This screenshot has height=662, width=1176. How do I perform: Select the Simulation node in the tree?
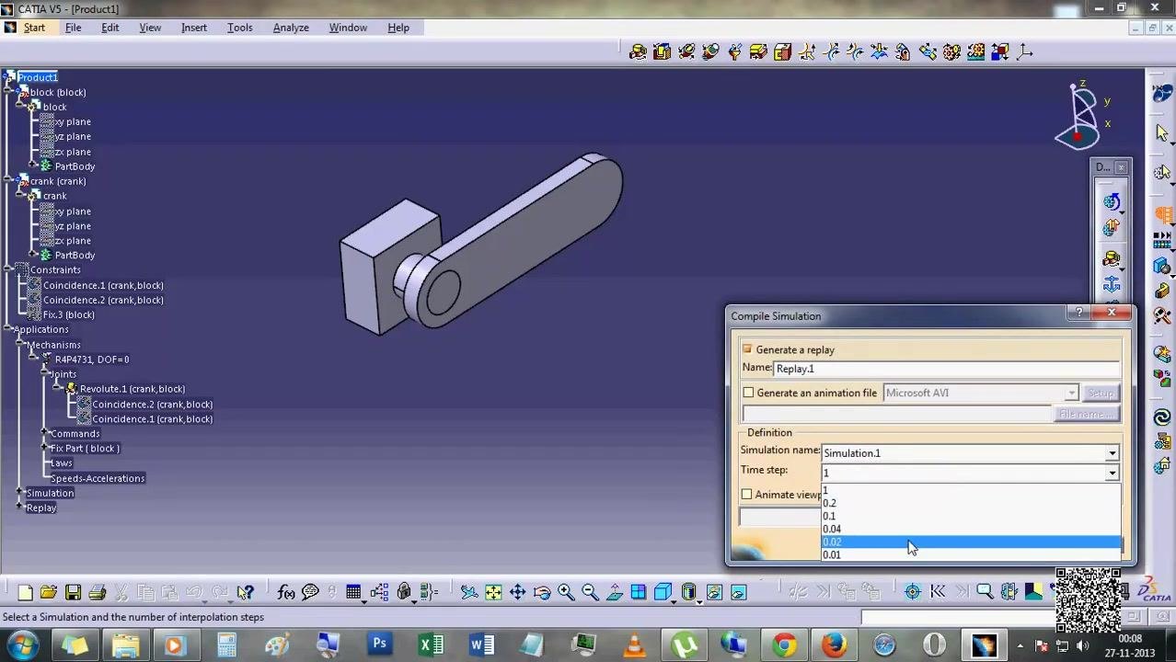click(50, 493)
